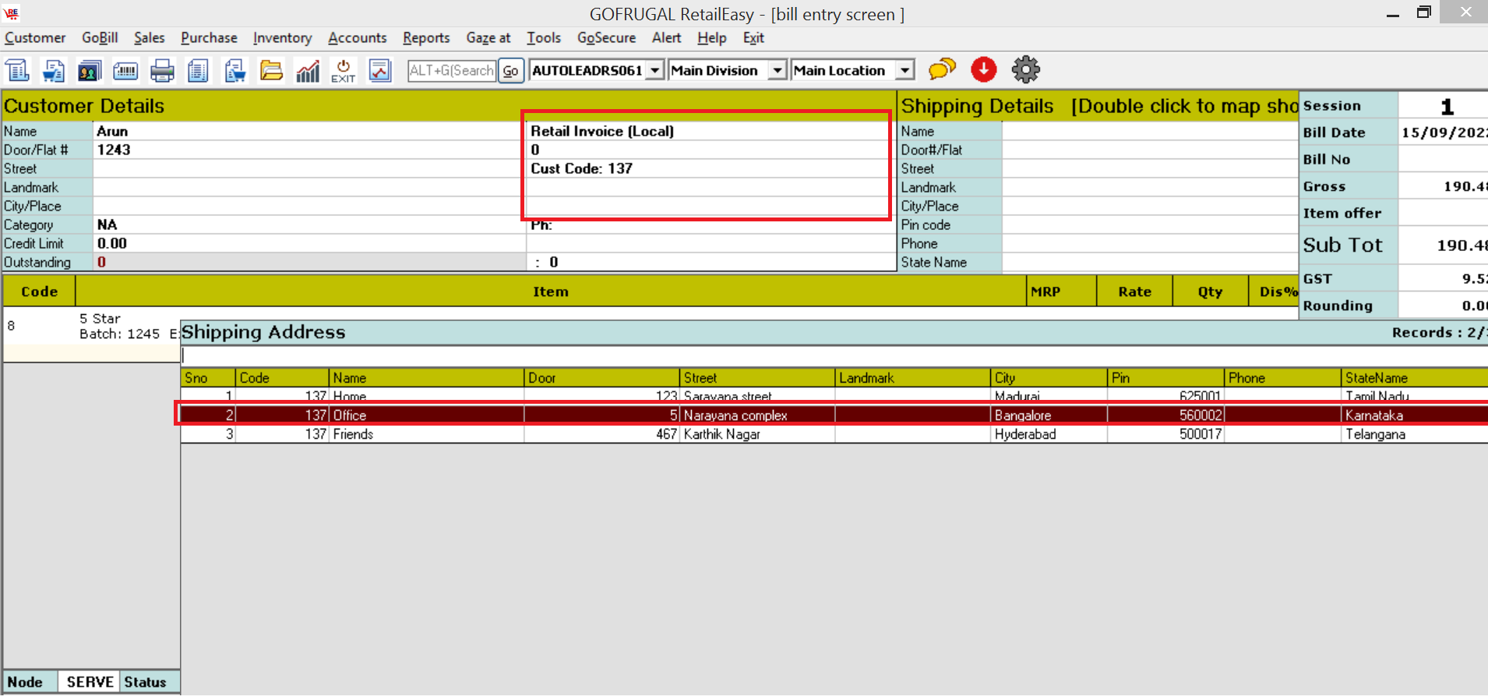The width and height of the screenshot is (1488, 700).
Task: Click Bangalore city cell in Office row
Action: 1049,415
